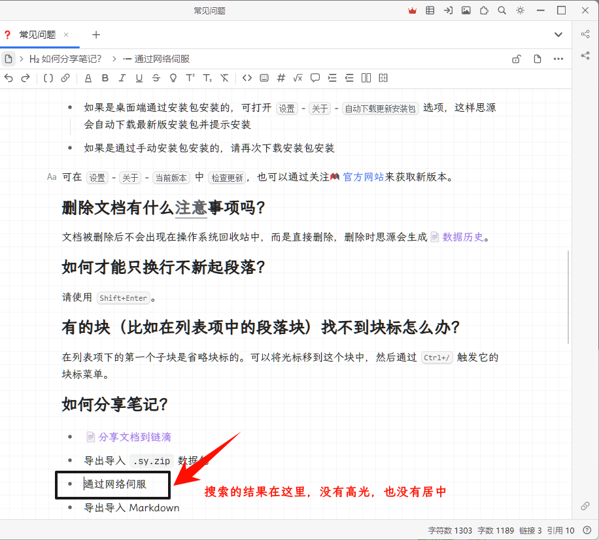This screenshot has width=599, height=540.
Task: Click the table icon in the title bar
Action: point(430,10)
